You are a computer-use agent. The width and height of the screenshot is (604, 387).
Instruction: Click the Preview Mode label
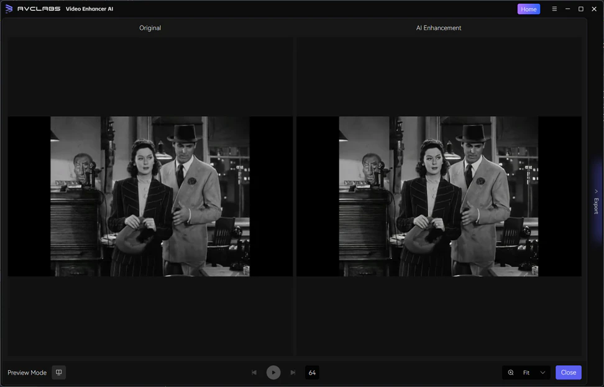[x=27, y=372]
